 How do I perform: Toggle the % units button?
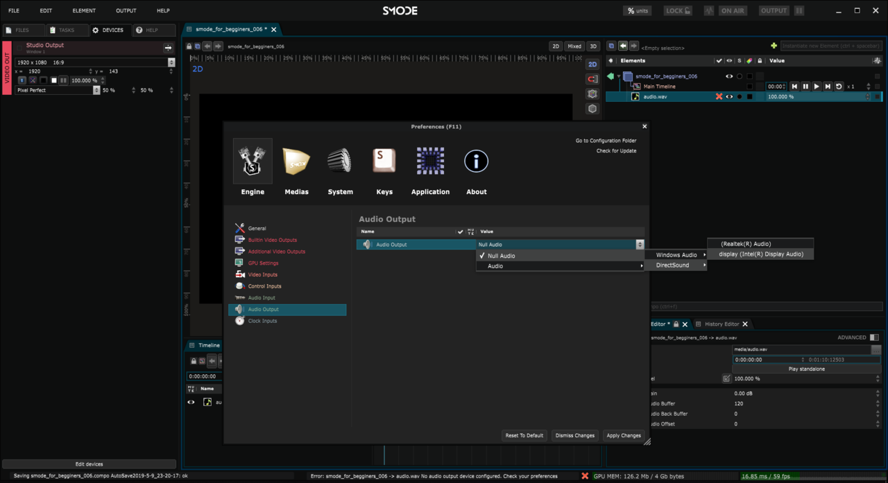638,11
